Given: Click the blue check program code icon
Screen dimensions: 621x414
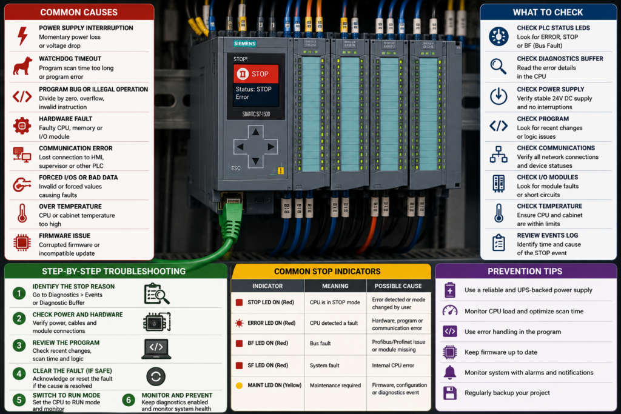Looking at the screenshot, I should pos(498,126).
